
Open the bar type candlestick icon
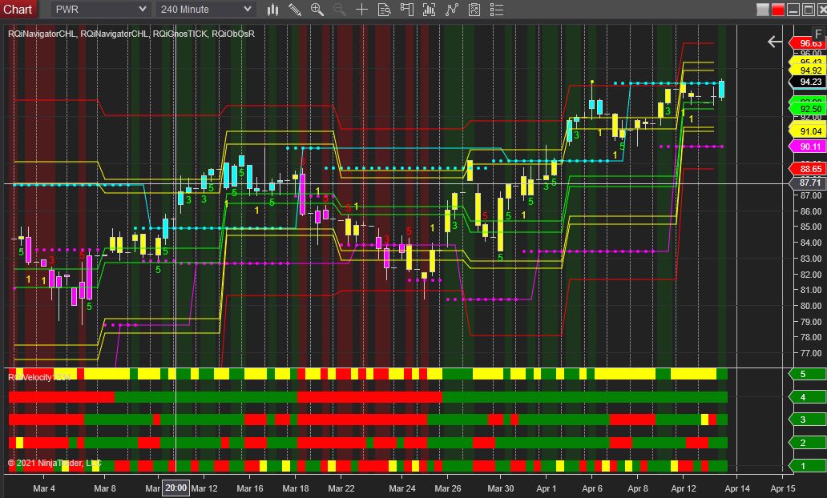click(x=273, y=10)
